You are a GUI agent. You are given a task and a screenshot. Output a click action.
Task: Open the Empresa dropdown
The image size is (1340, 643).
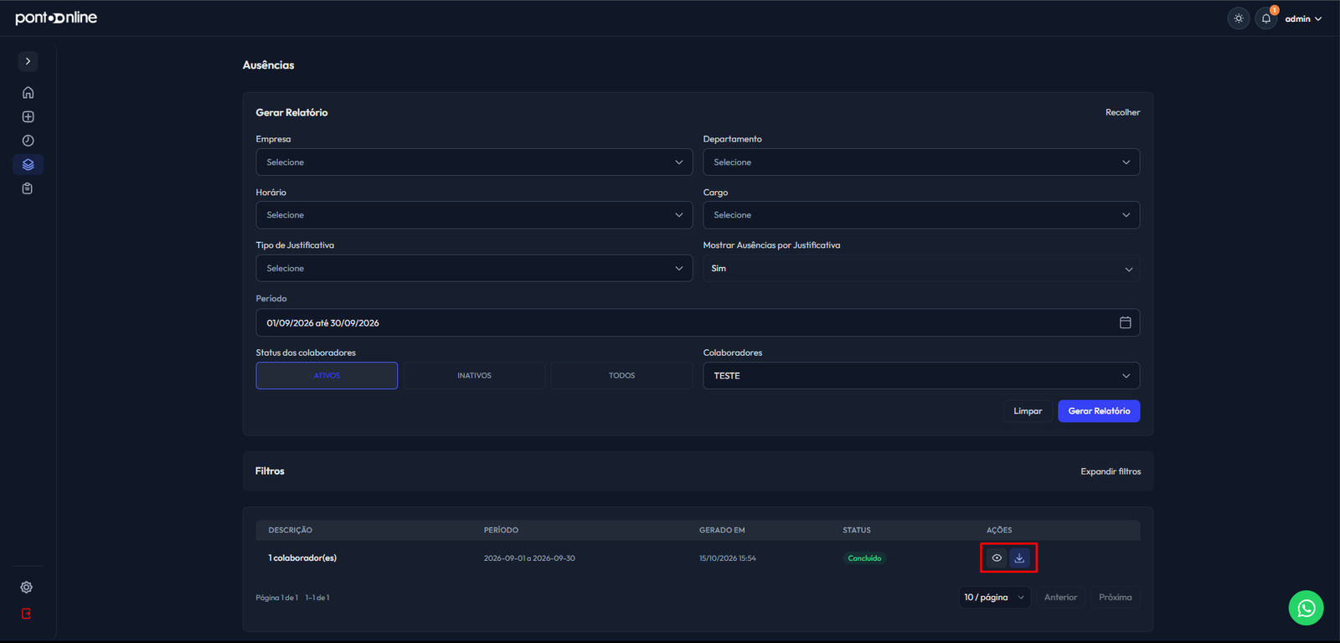(x=474, y=162)
